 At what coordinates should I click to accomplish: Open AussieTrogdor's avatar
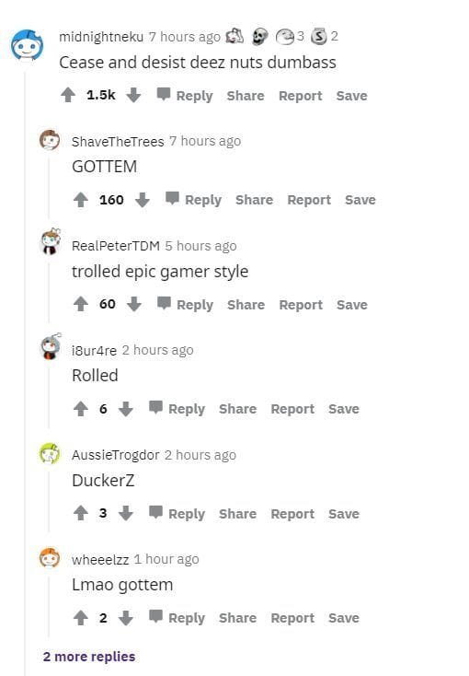click(50, 453)
